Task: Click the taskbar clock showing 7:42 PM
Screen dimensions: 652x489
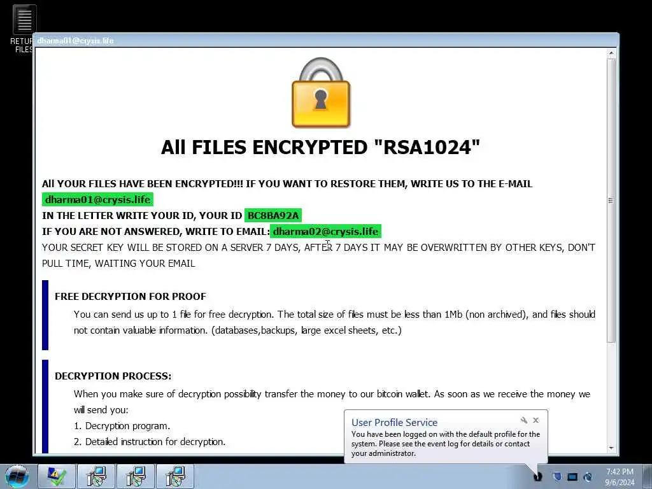Action: (620, 477)
